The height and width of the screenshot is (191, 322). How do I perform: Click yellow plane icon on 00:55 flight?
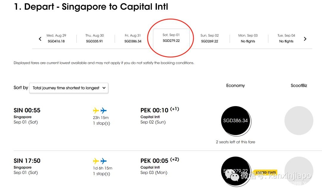pos(96,111)
